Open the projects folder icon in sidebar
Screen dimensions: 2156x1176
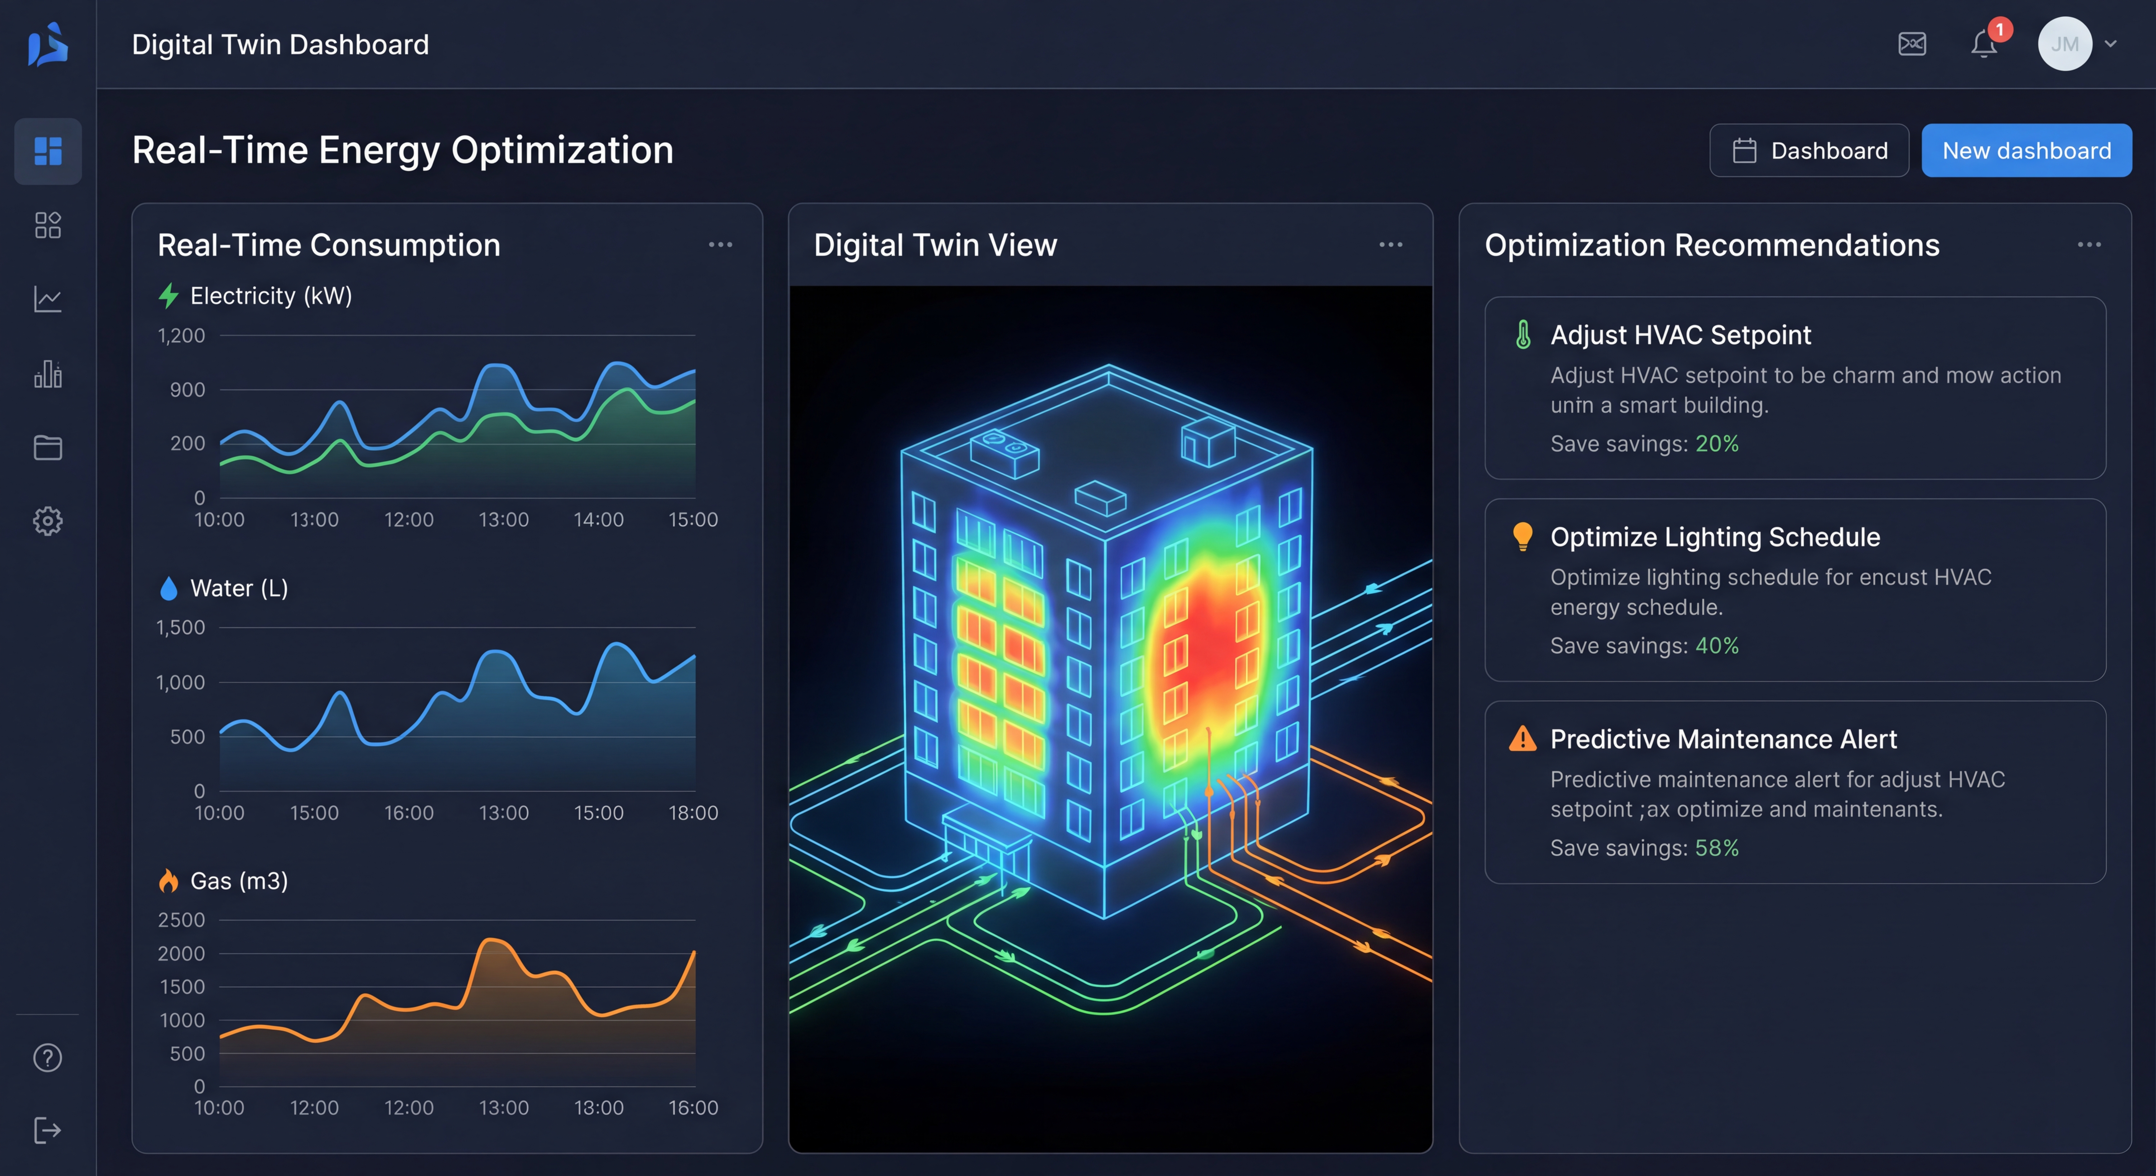point(48,447)
